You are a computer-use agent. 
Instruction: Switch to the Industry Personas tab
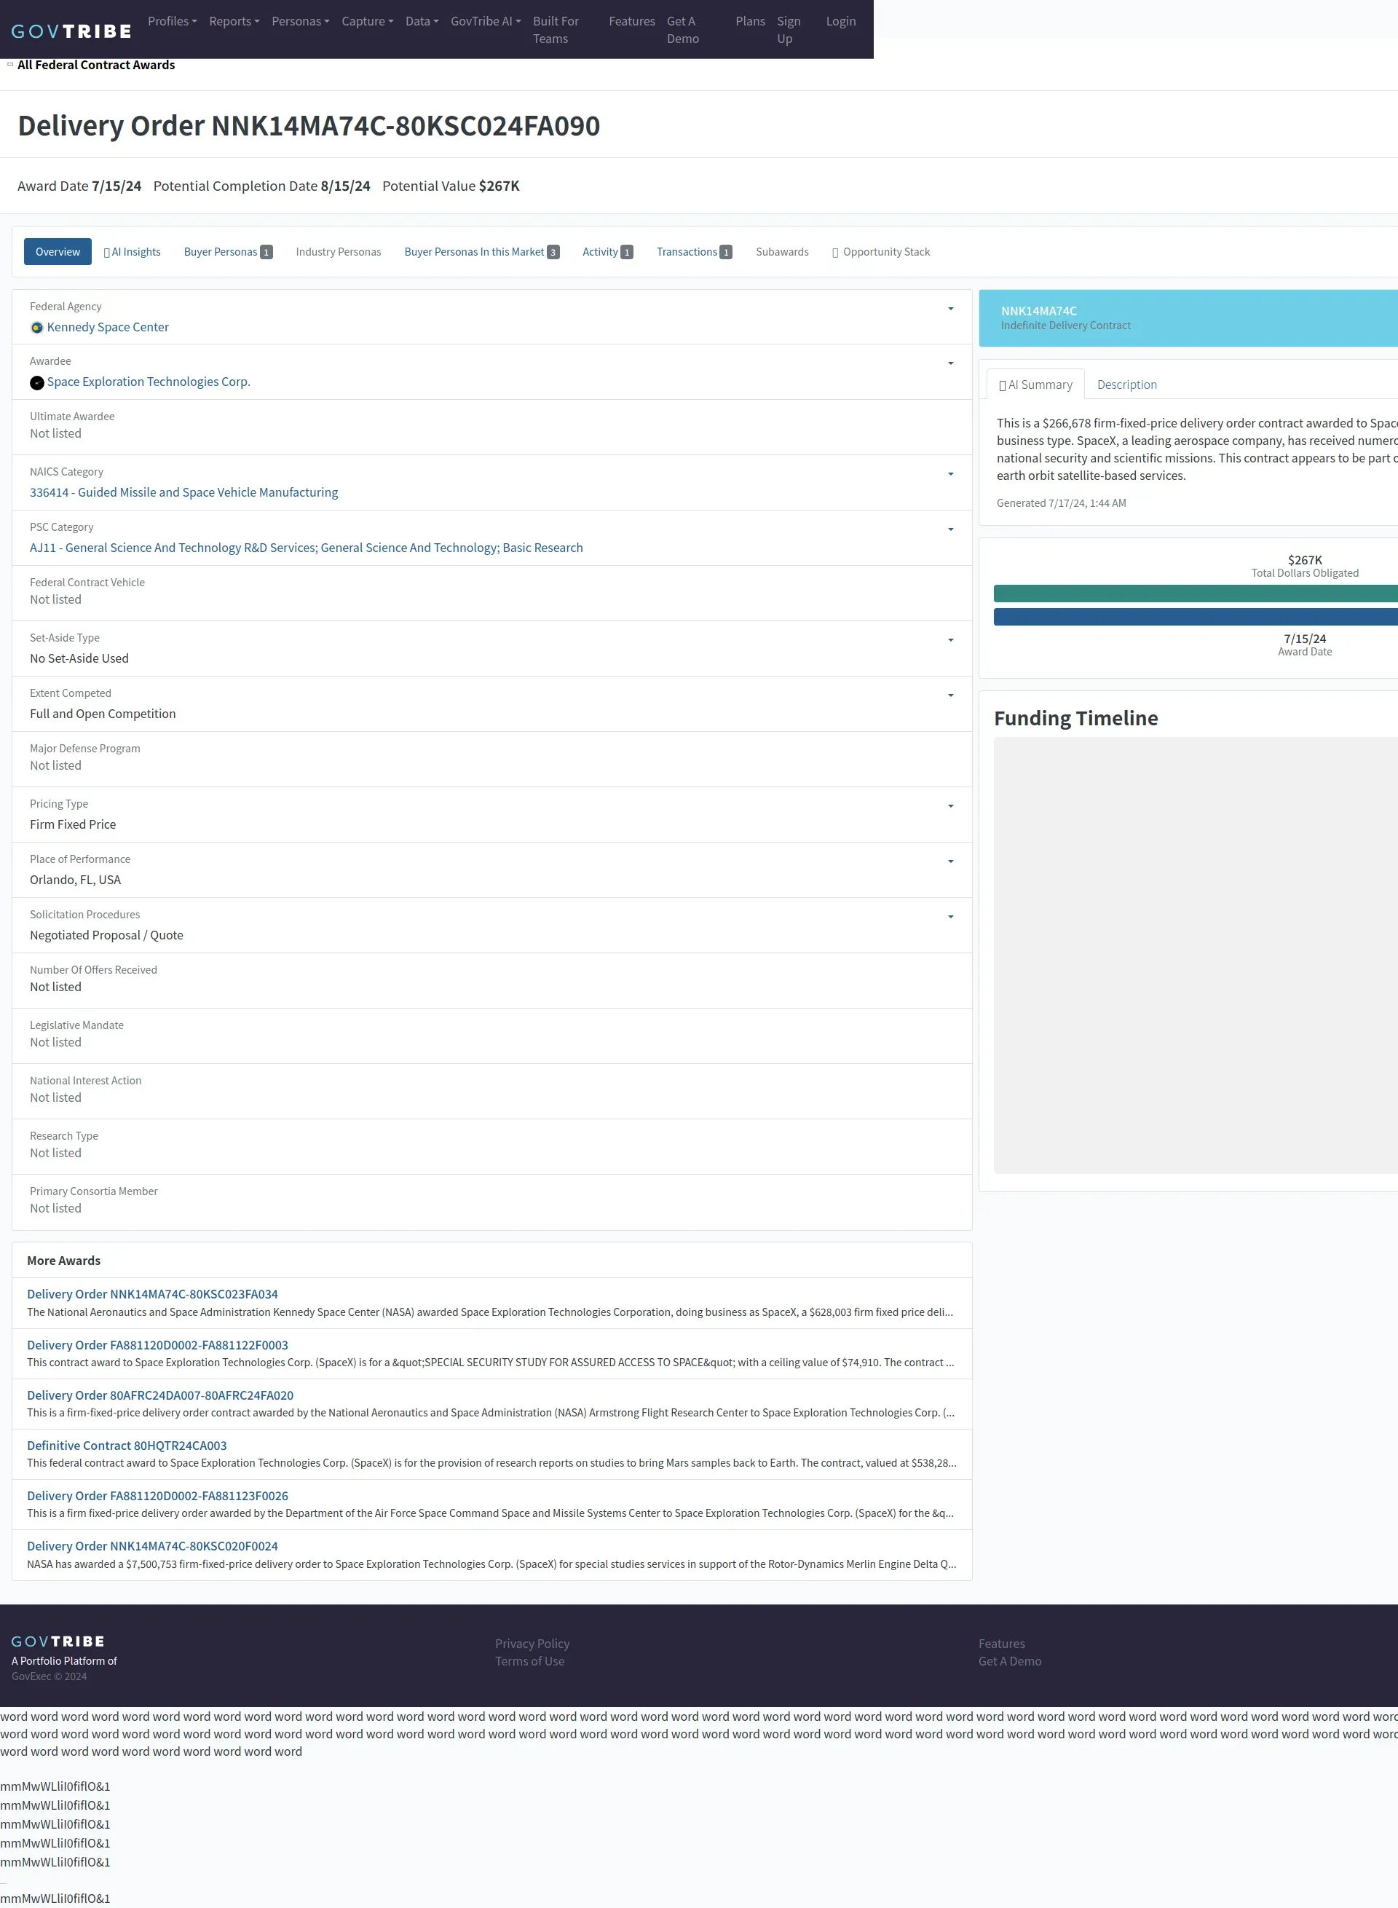(x=339, y=252)
